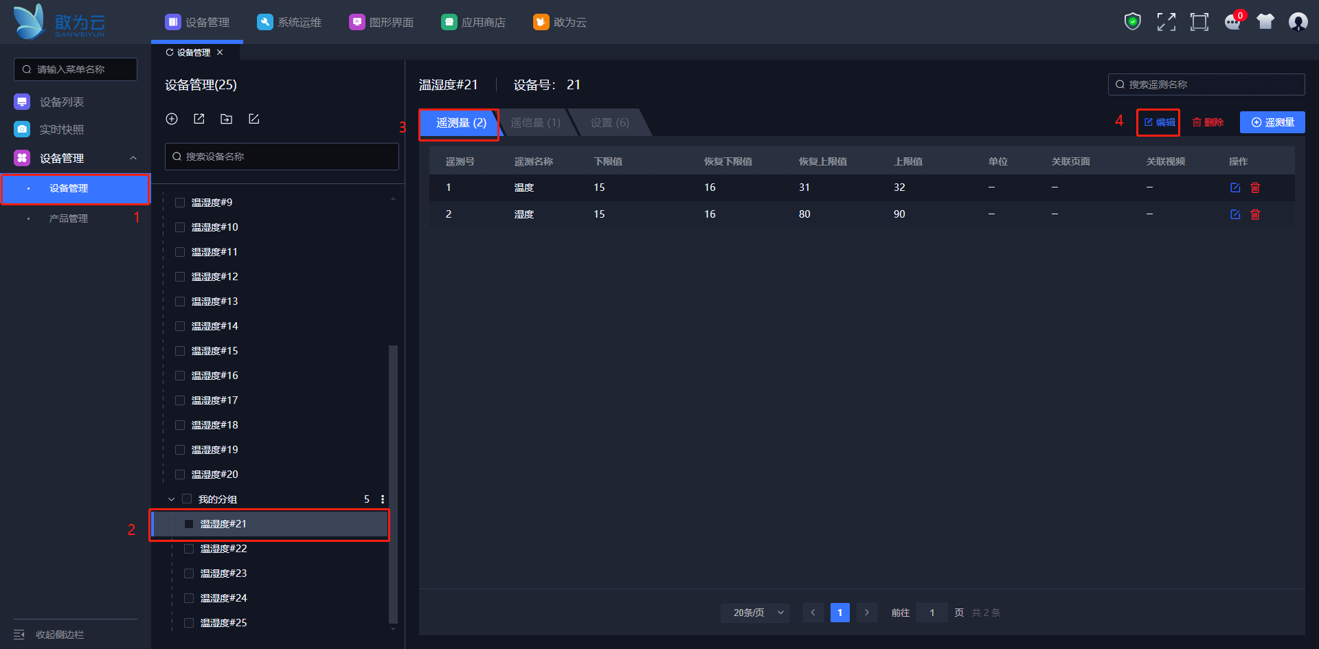Screen dimensions: 1319x649
Task: Click the 前往 page number input
Action: pos(932,613)
